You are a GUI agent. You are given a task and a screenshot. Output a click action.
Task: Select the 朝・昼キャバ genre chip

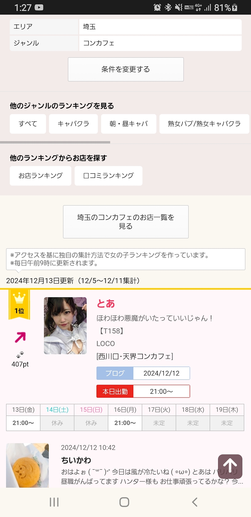point(129,124)
